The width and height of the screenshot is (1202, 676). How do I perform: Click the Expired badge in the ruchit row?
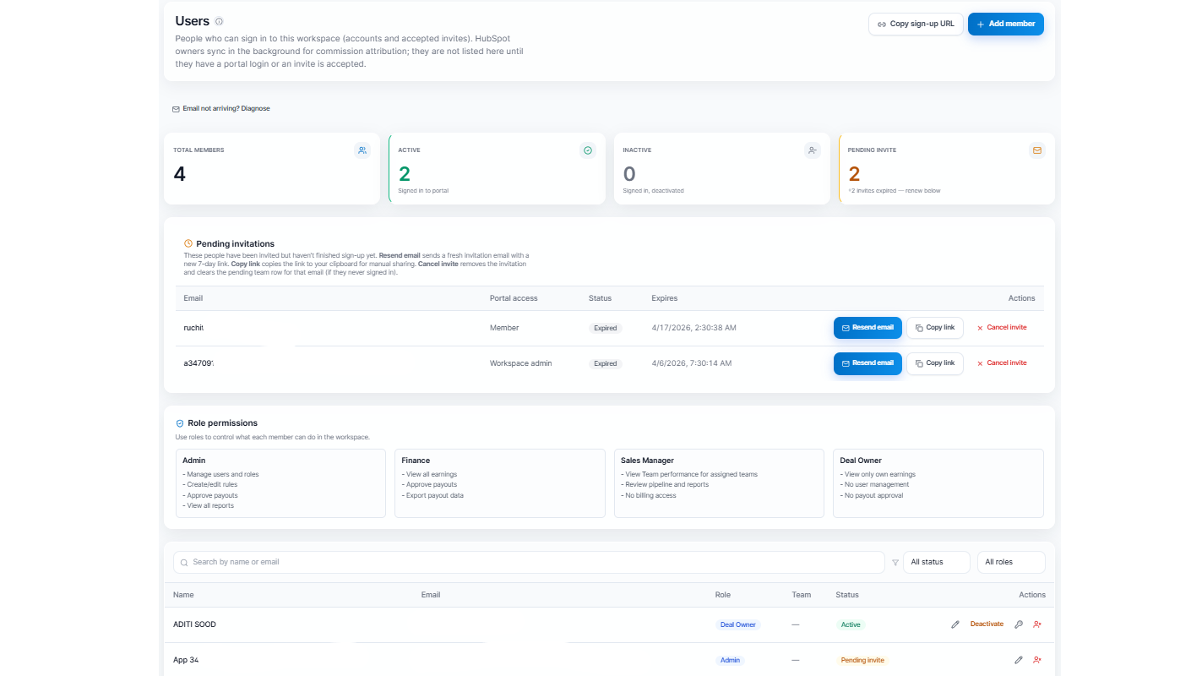tap(606, 328)
